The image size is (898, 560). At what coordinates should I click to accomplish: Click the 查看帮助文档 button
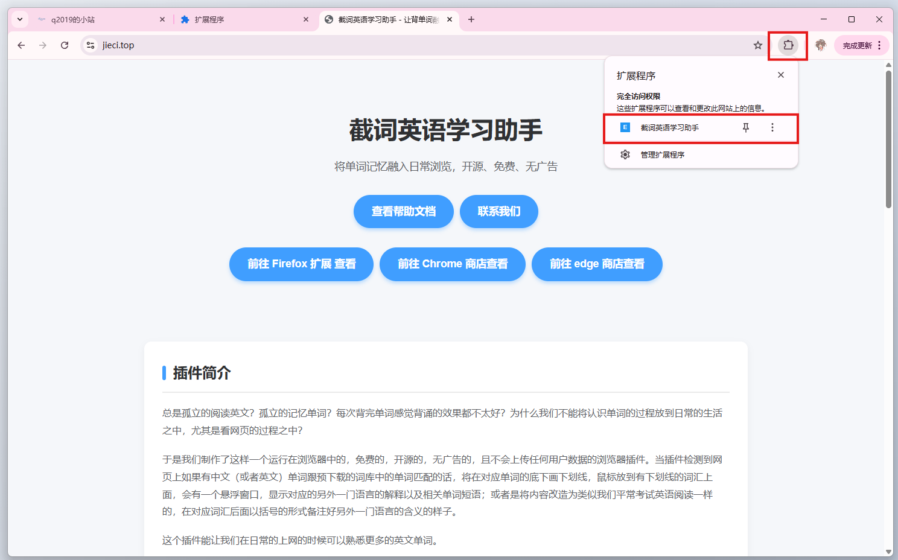pos(403,212)
